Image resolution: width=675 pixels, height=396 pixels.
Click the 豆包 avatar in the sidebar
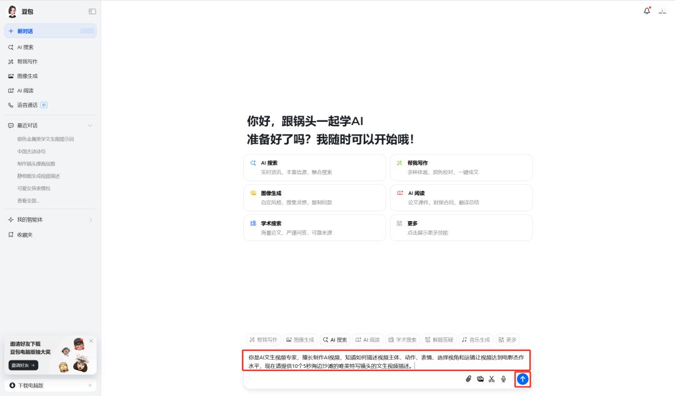[12, 11]
